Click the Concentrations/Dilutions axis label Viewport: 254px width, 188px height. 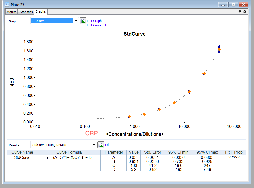click(x=134, y=134)
